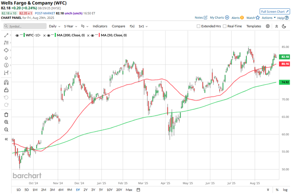Add WFC to Watch list
Viewport: 292px width, 194px height.
[253, 18]
